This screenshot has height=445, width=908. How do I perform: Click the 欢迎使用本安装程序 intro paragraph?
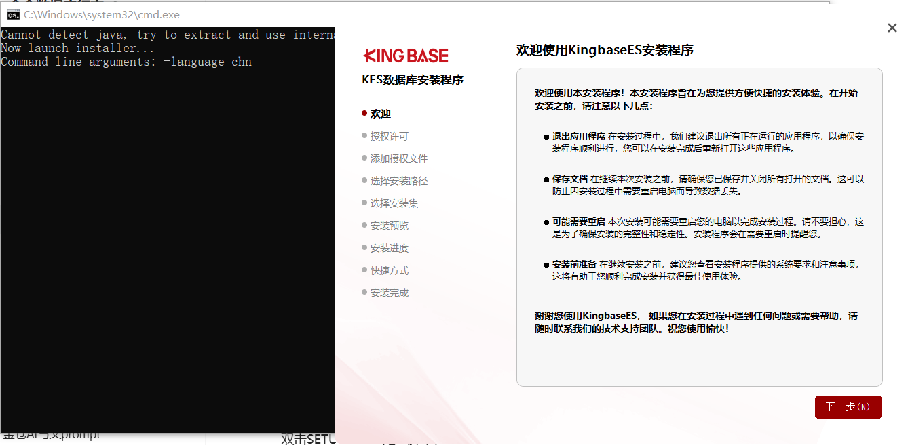(x=696, y=100)
